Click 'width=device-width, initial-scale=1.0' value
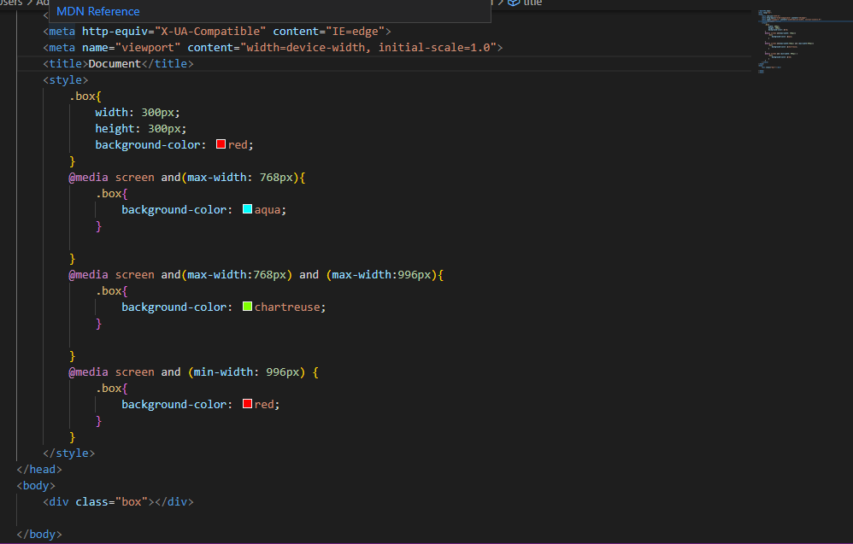The image size is (853, 544). pyautogui.click(x=368, y=48)
